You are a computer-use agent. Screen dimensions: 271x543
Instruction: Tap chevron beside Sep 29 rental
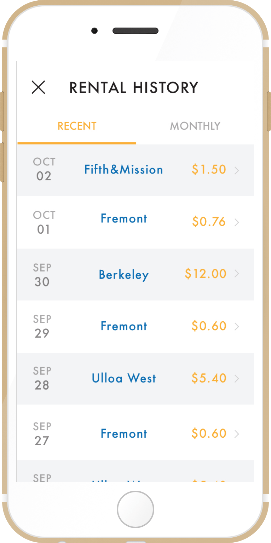[x=237, y=326]
